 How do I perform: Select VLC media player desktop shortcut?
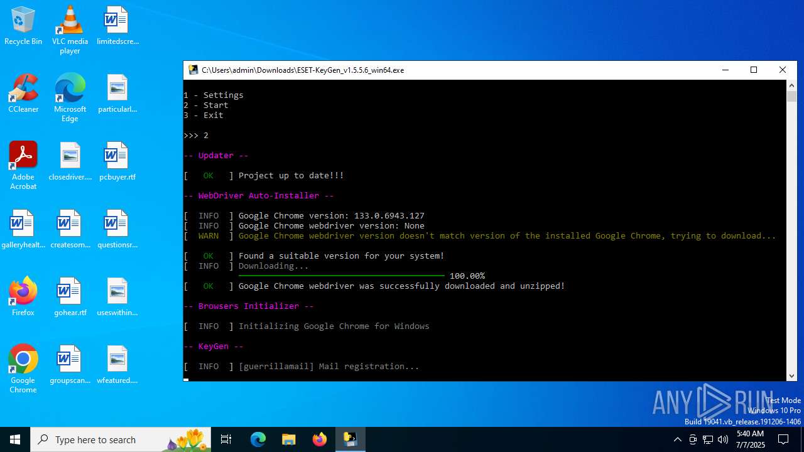(70, 30)
